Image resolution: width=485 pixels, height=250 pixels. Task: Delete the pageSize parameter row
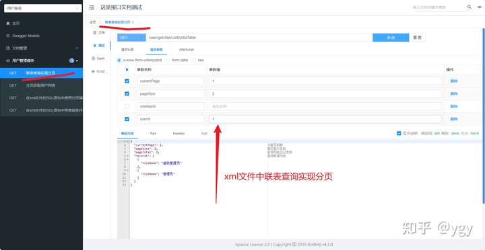click(x=454, y=93)
